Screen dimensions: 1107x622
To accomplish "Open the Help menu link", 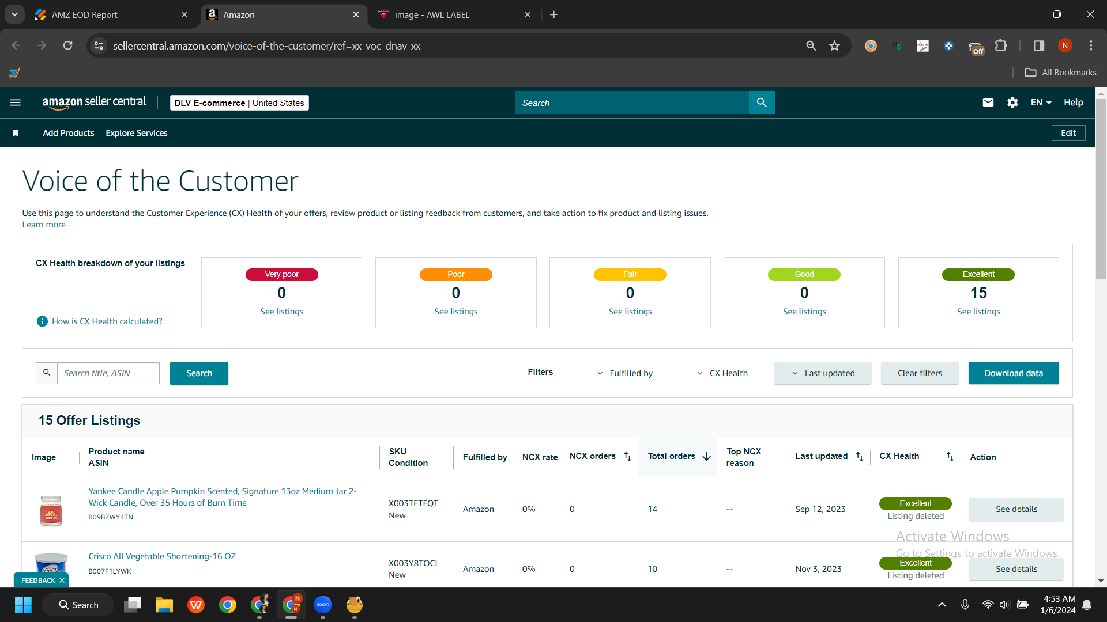I will 1074,103.
